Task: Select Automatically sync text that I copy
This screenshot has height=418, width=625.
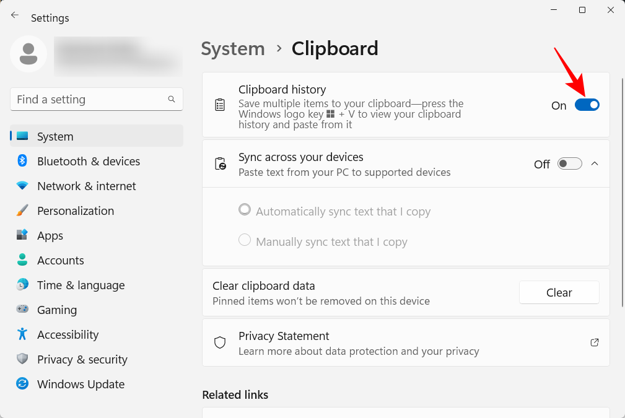Action: pos(245,209)
